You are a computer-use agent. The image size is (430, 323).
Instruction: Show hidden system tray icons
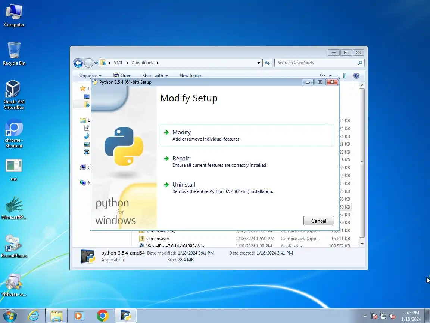365,316
